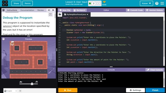Select level 2 bubble in progress
Viewport: 166px width, 93px height.
click(x=94, y=3)
